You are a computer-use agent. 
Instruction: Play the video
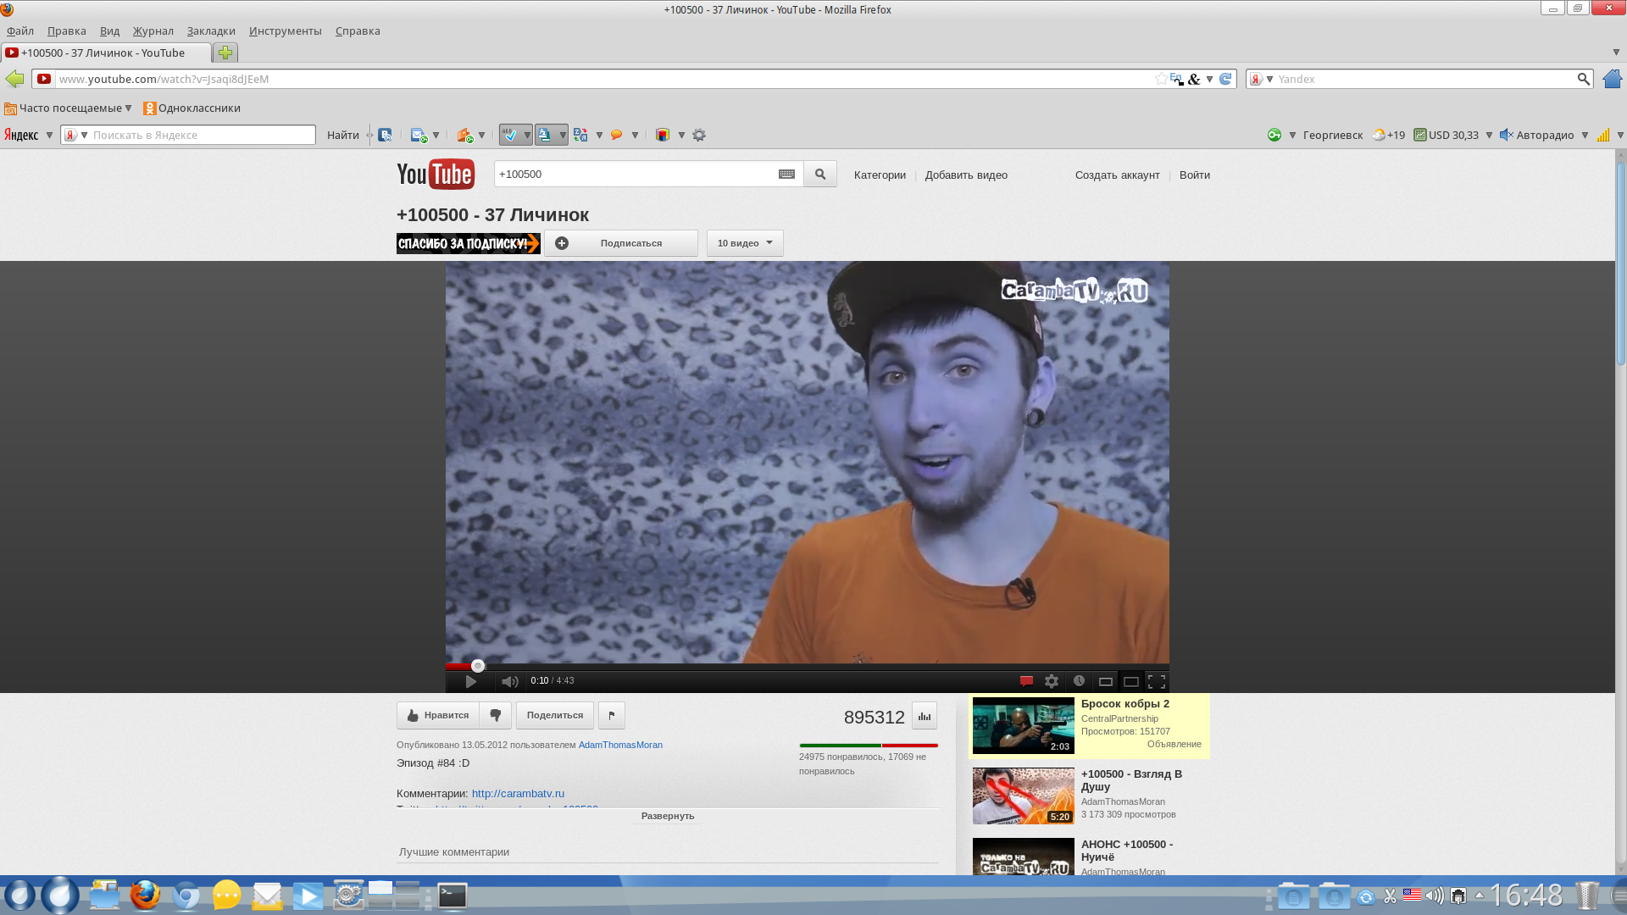click(470, 681)
